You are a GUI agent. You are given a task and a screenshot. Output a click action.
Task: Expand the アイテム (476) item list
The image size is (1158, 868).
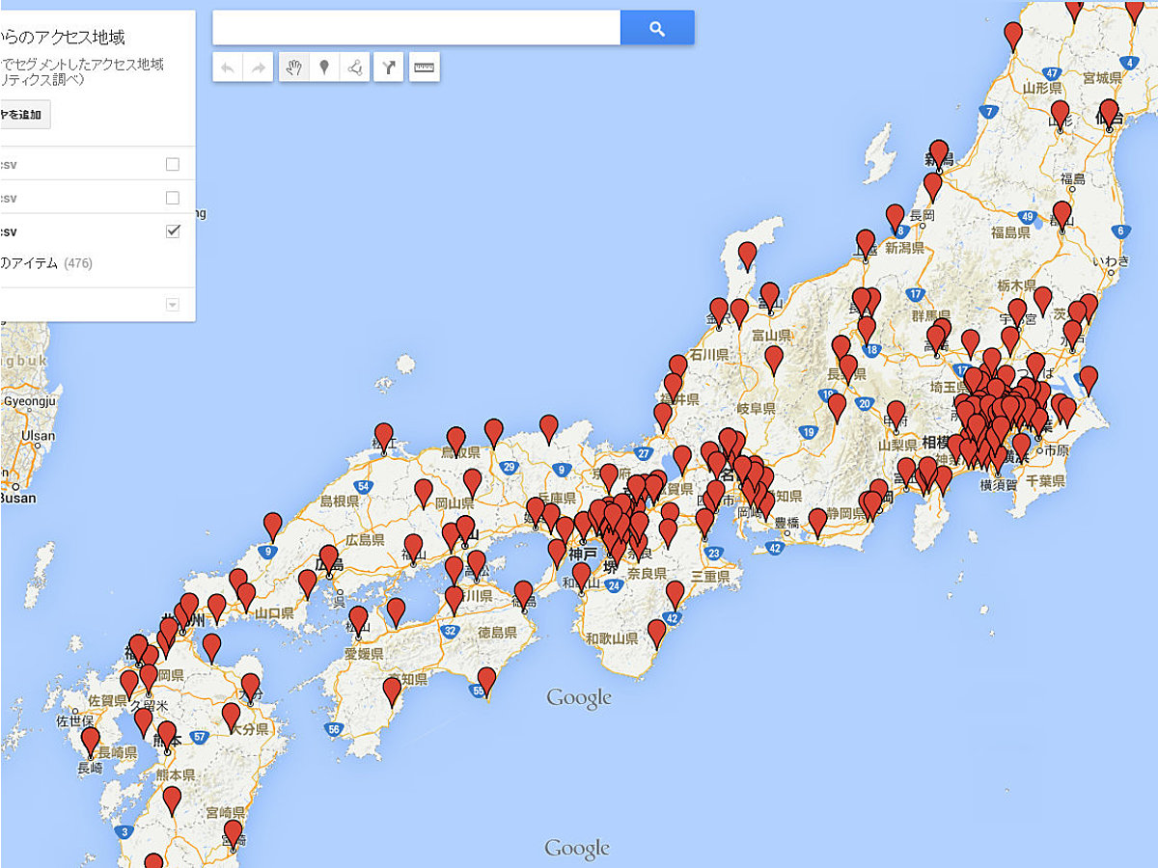coord(46,263)
